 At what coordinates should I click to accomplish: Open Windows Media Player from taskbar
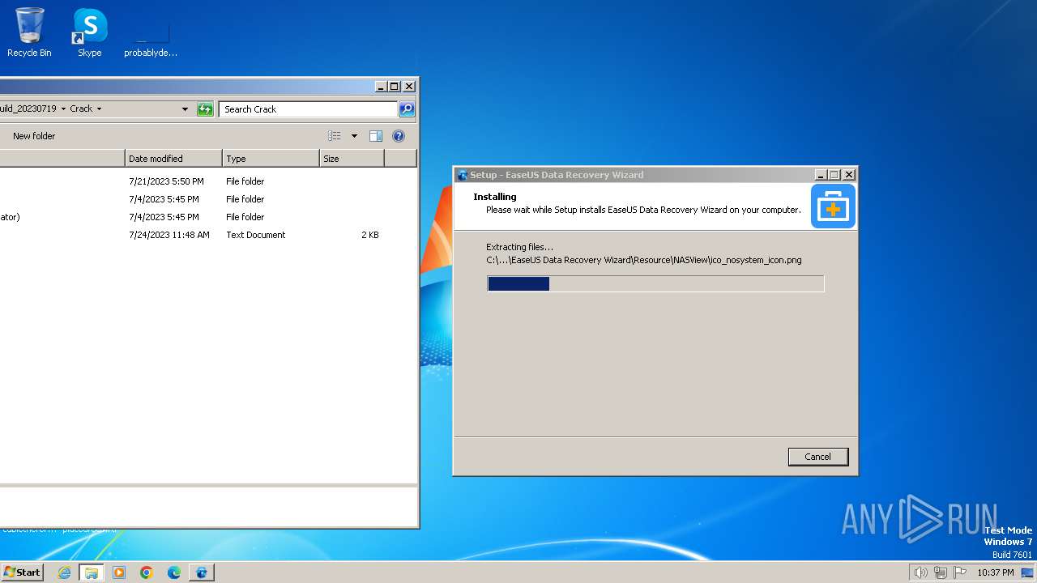coord(119,572)
